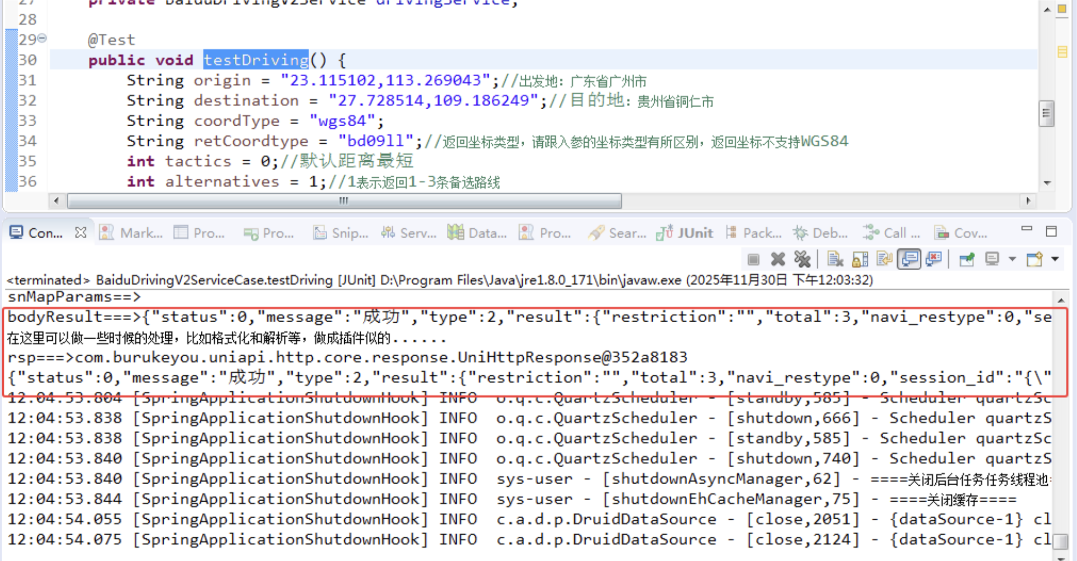Click the snMapParams==> console line

pyautogui.click(x=75, y=297)
